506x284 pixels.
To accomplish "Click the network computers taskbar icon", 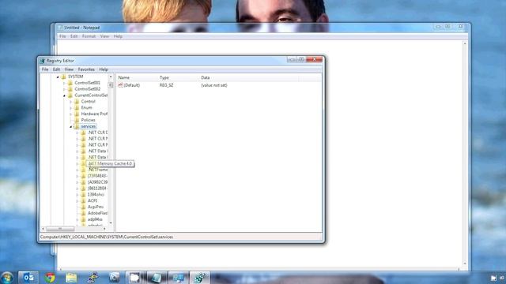I will pyautogui.click(x=178, y=278).
